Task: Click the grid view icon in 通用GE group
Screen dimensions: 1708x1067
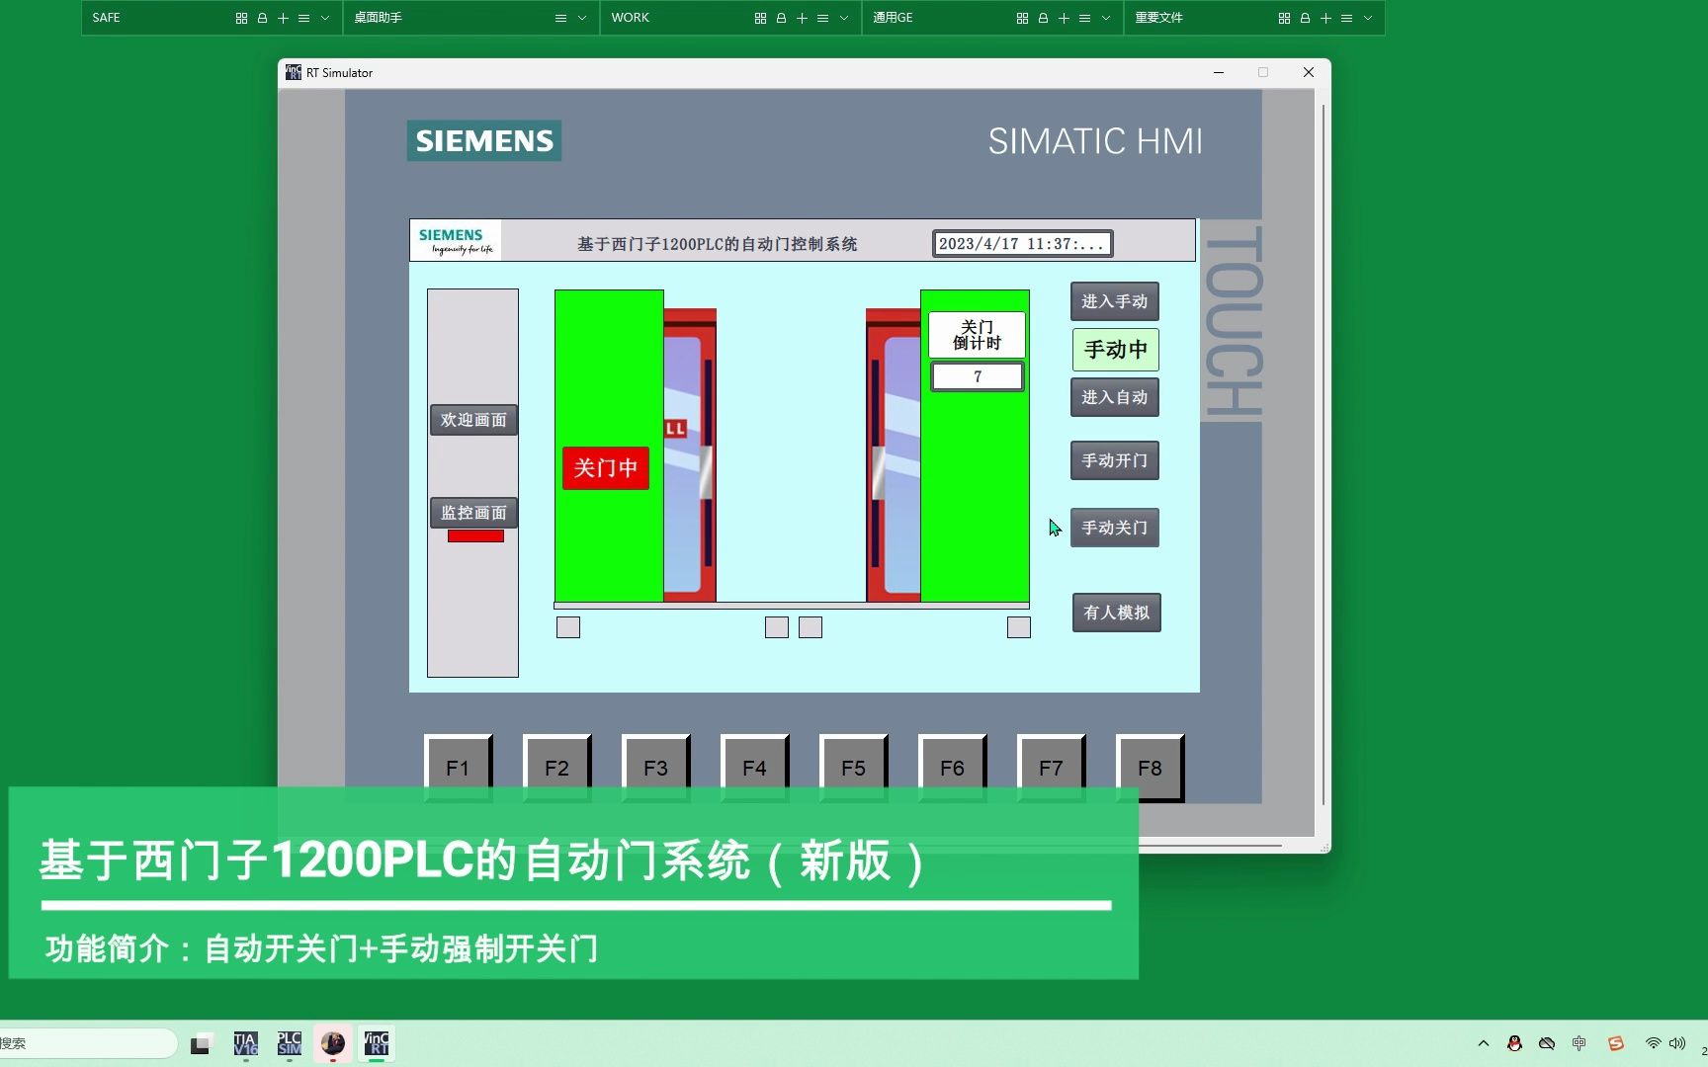Action: pos(1022,18)
